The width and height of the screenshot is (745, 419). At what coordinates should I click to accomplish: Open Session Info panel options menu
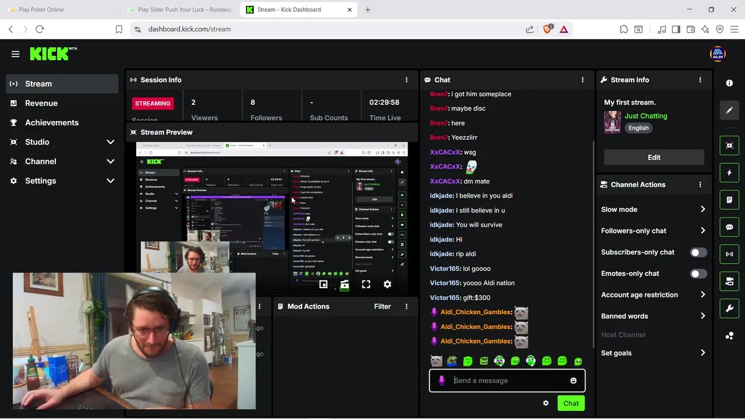point(406,80)
